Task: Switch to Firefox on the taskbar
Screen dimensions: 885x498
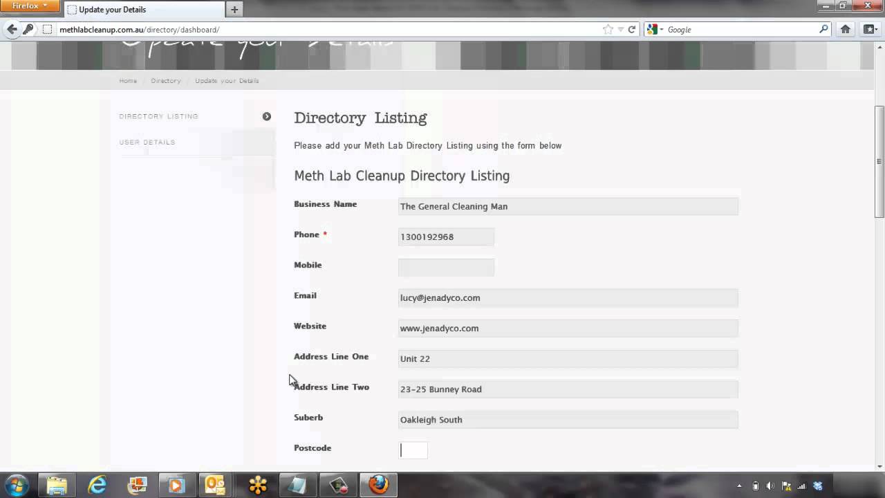Action: coord(378,485)
